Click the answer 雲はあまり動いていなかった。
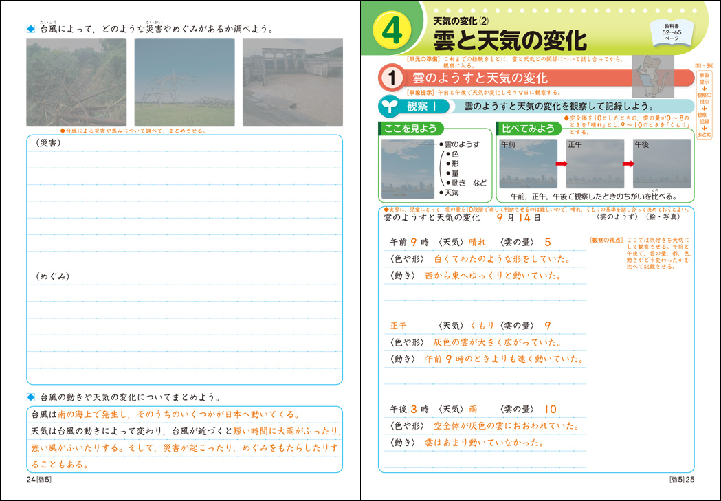The image size is (721, 501). pos(485,443)
